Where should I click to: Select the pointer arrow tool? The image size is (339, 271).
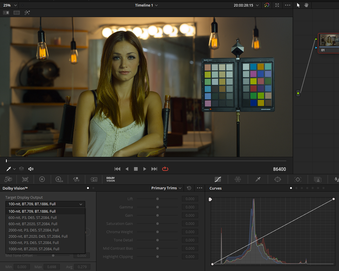click(x=298, y=5)
